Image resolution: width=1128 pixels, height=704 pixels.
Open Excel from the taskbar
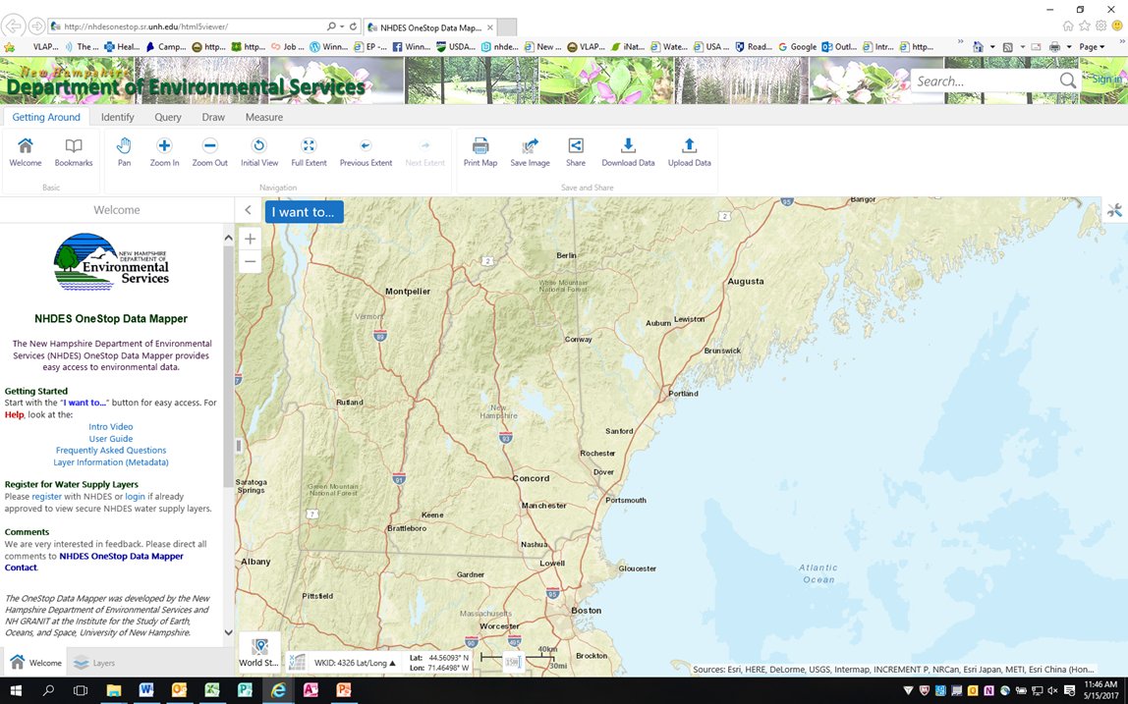[x=211, y=690]
